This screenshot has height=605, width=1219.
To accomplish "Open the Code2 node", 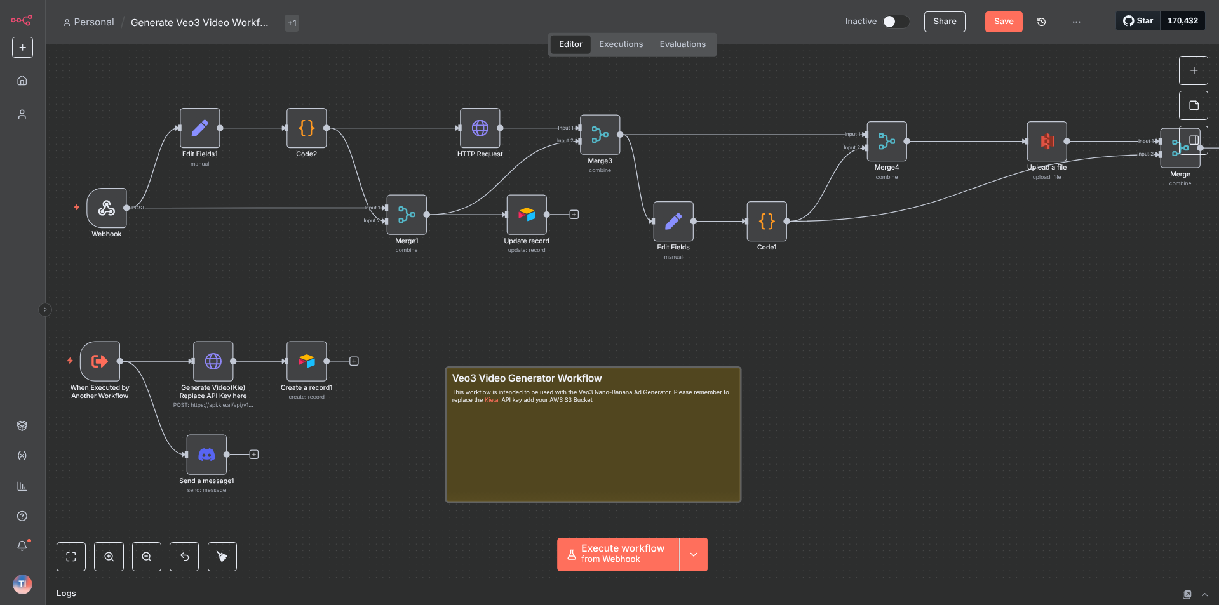I will [x=306, y=128].
